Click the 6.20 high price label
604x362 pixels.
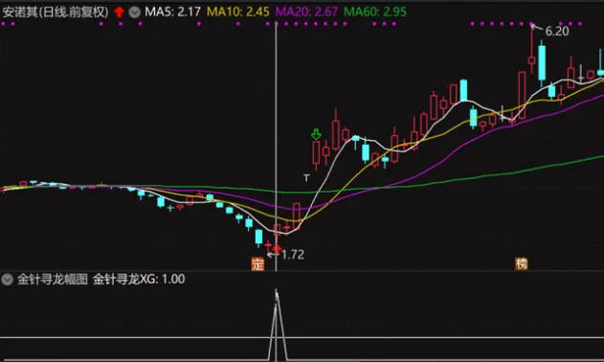[x=557, y=32]
